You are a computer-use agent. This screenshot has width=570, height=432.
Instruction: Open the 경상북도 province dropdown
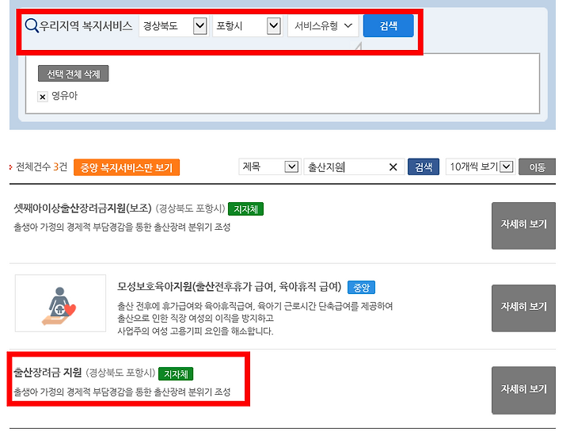[x=173, y=26]
